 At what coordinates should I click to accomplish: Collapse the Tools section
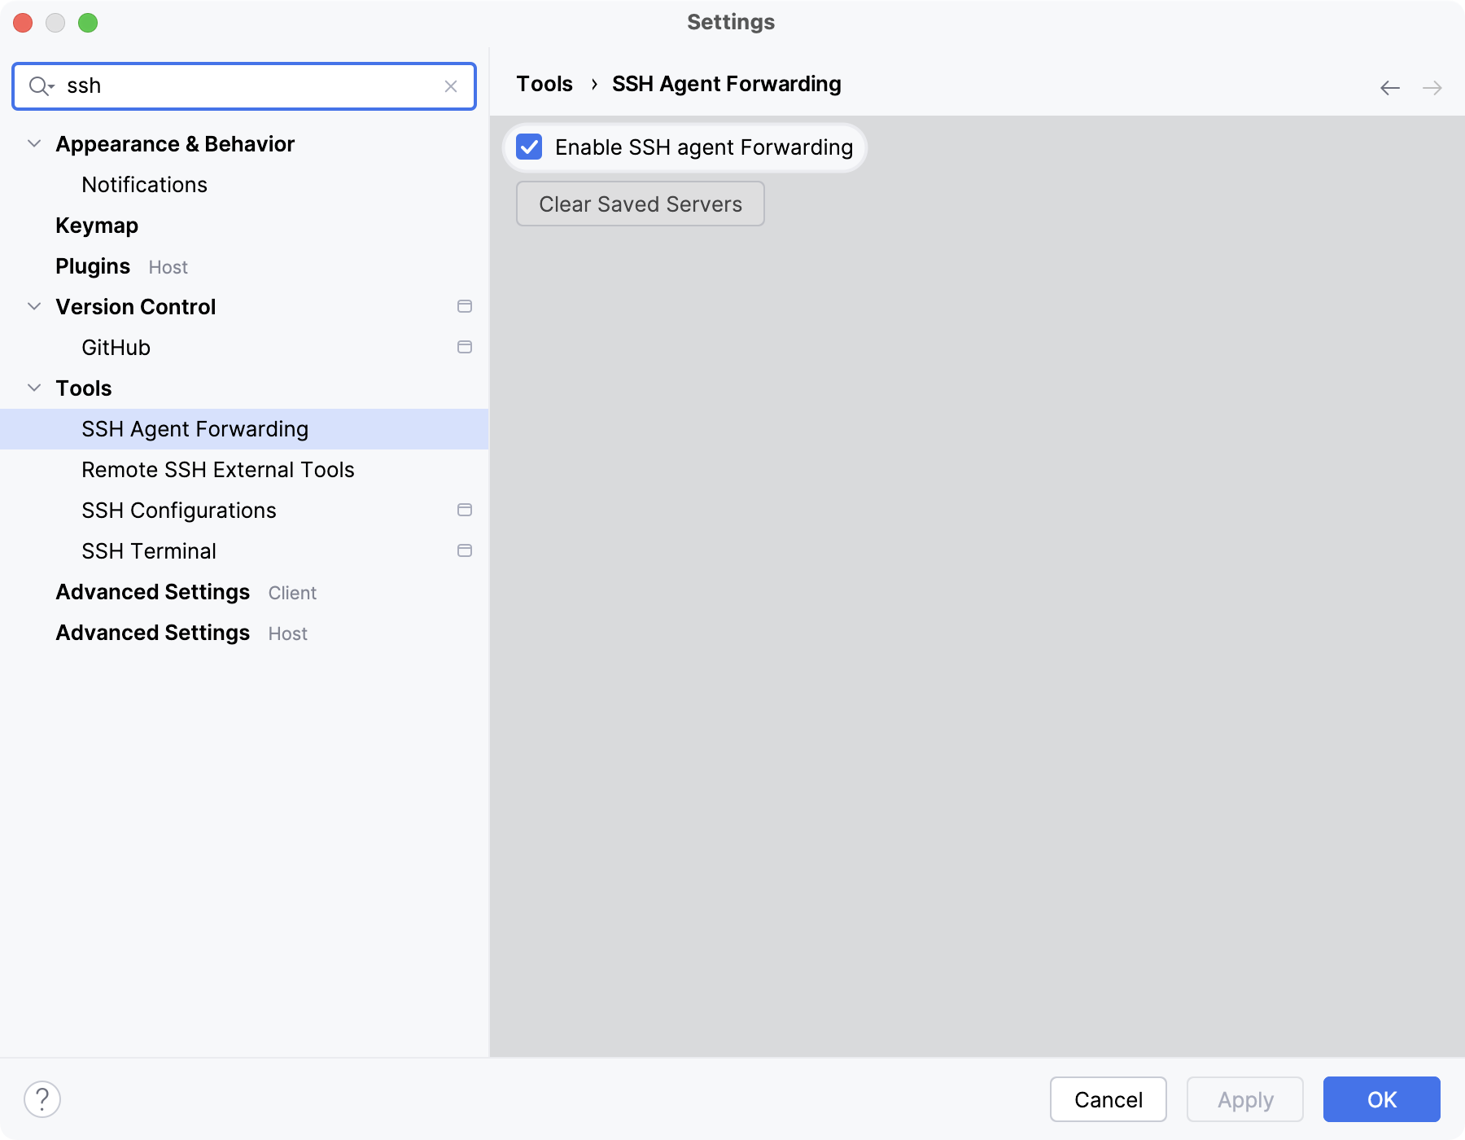pos(33,388)
